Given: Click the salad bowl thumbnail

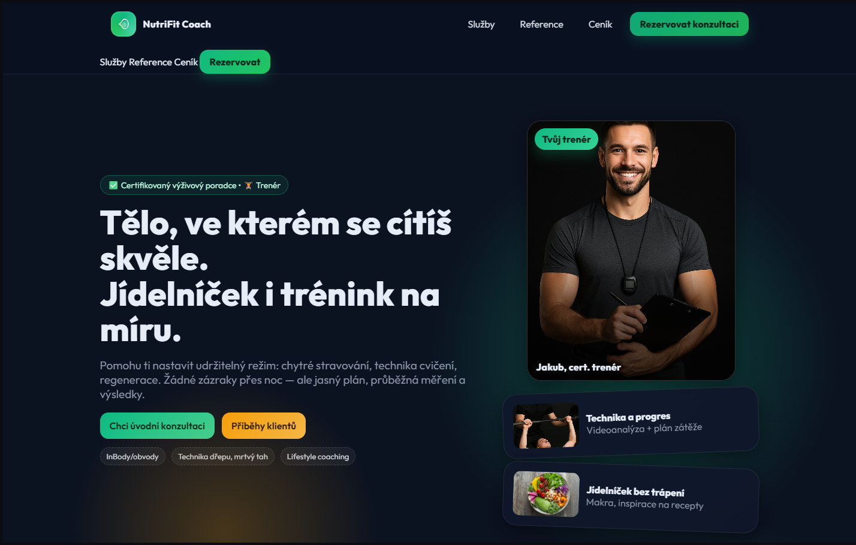Looking at the screenshot, I should tap(546, 494).
